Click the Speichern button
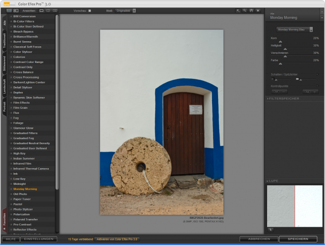This screenshot has width=325, height=245. [297, 239]
